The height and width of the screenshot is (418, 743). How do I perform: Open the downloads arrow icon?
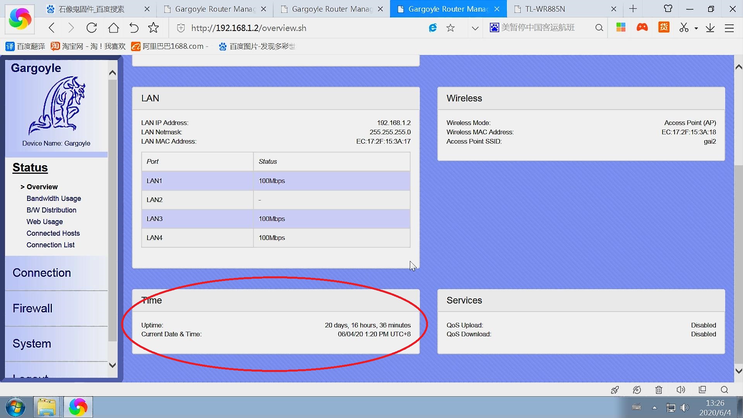(710, 28)
